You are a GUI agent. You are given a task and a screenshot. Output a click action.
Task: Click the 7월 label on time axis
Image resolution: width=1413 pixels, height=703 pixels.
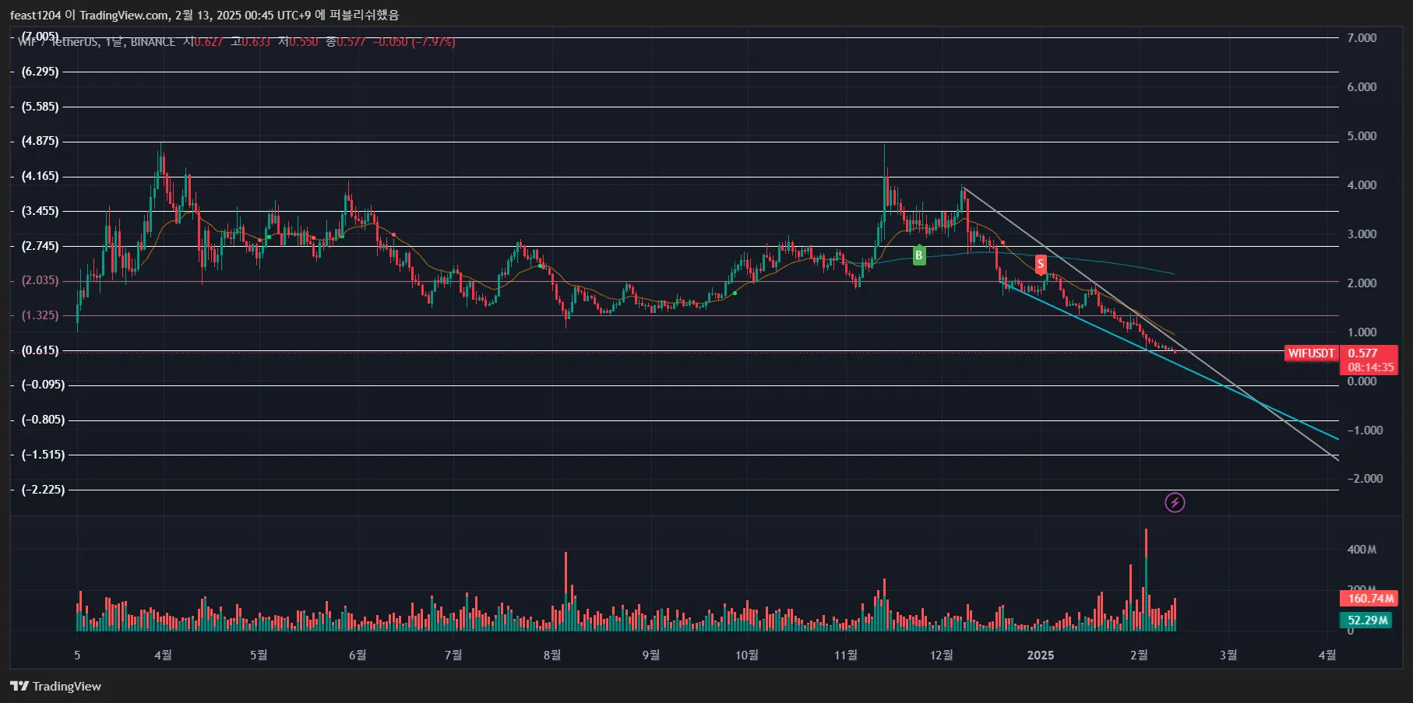(453, 656)
